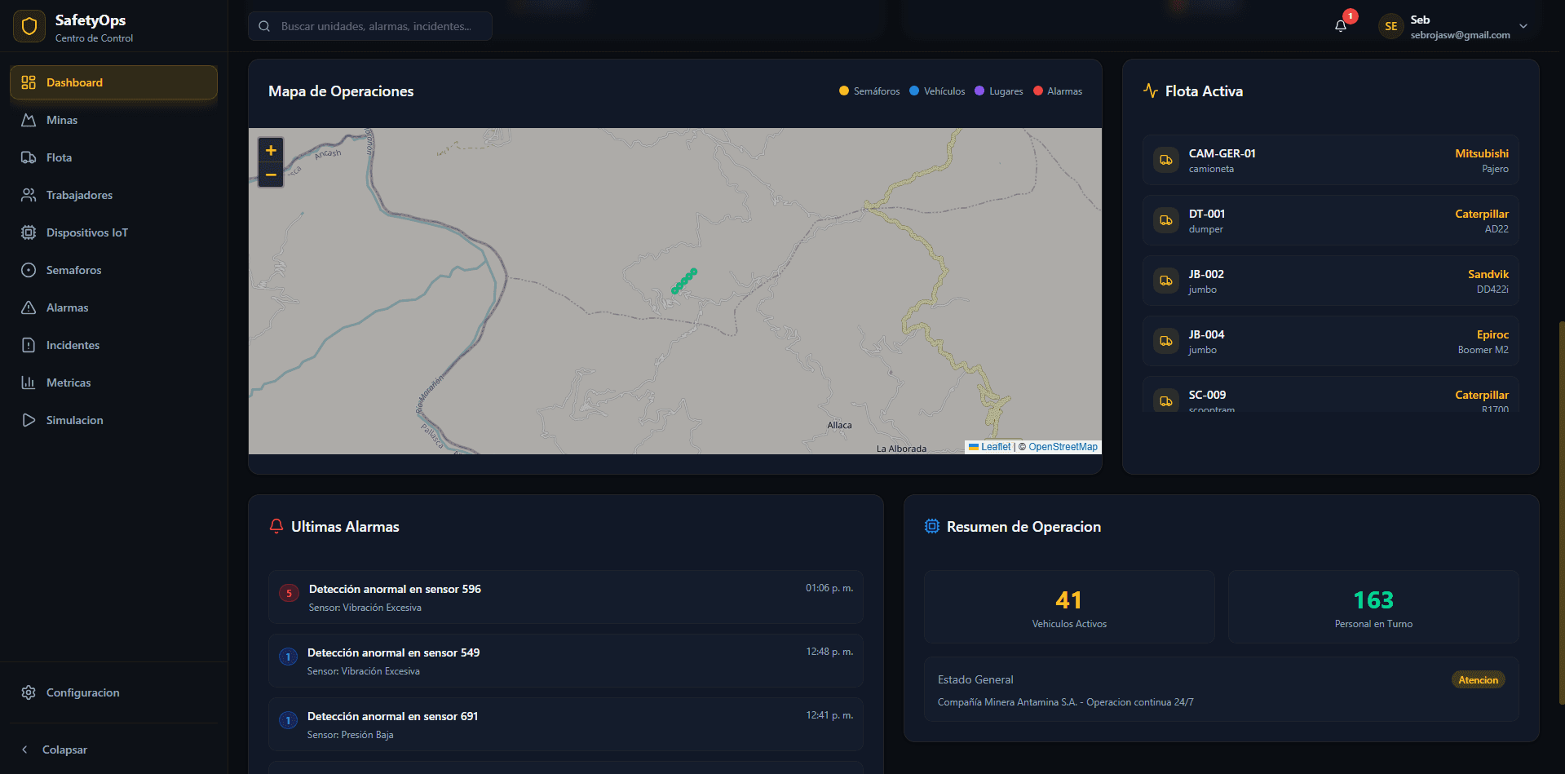1565x774 pixels.
Task: Expand the user account menu chevron
Action: [1523, 26]
